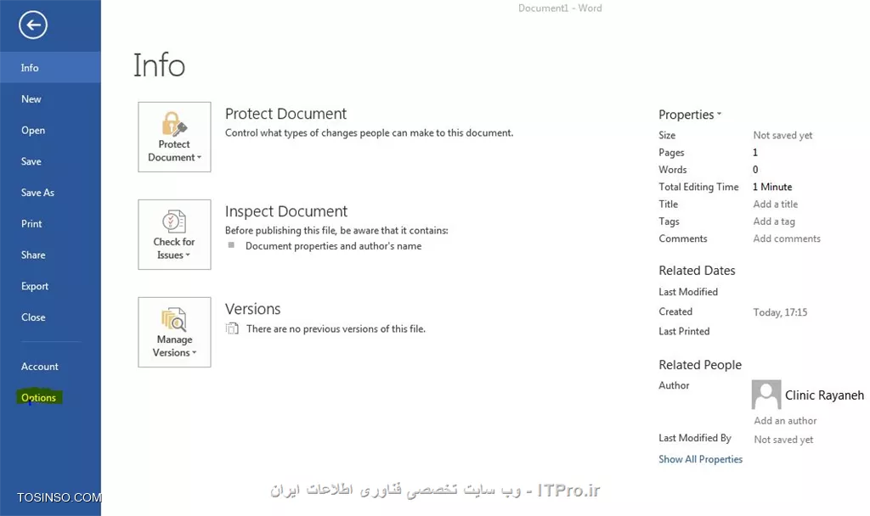
Task: Click the 'Document1 - Word' window title
Action: (x=560, y=8)
